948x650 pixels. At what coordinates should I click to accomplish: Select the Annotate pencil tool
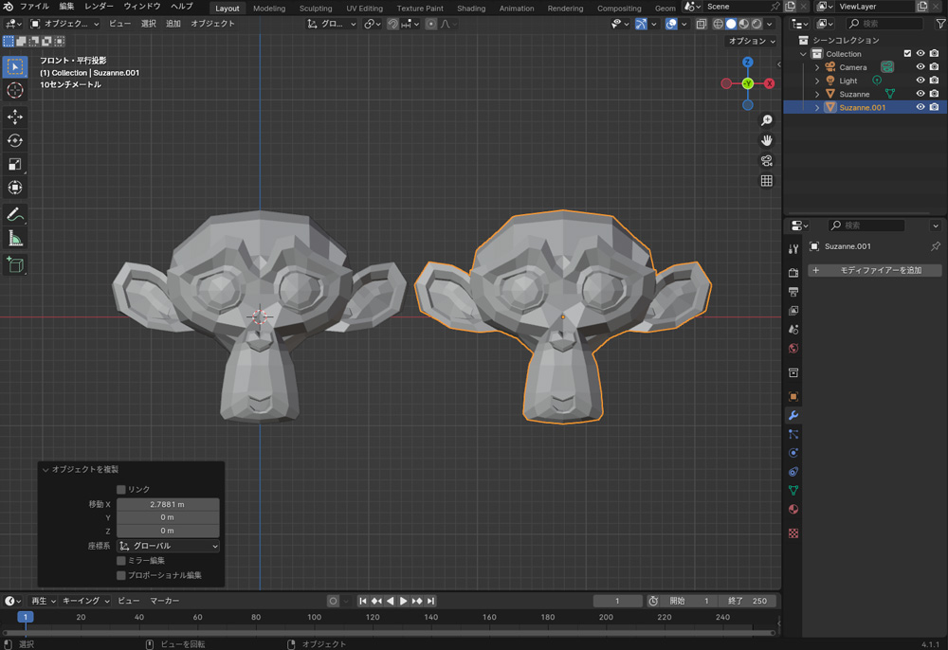[x=15, y=215]
